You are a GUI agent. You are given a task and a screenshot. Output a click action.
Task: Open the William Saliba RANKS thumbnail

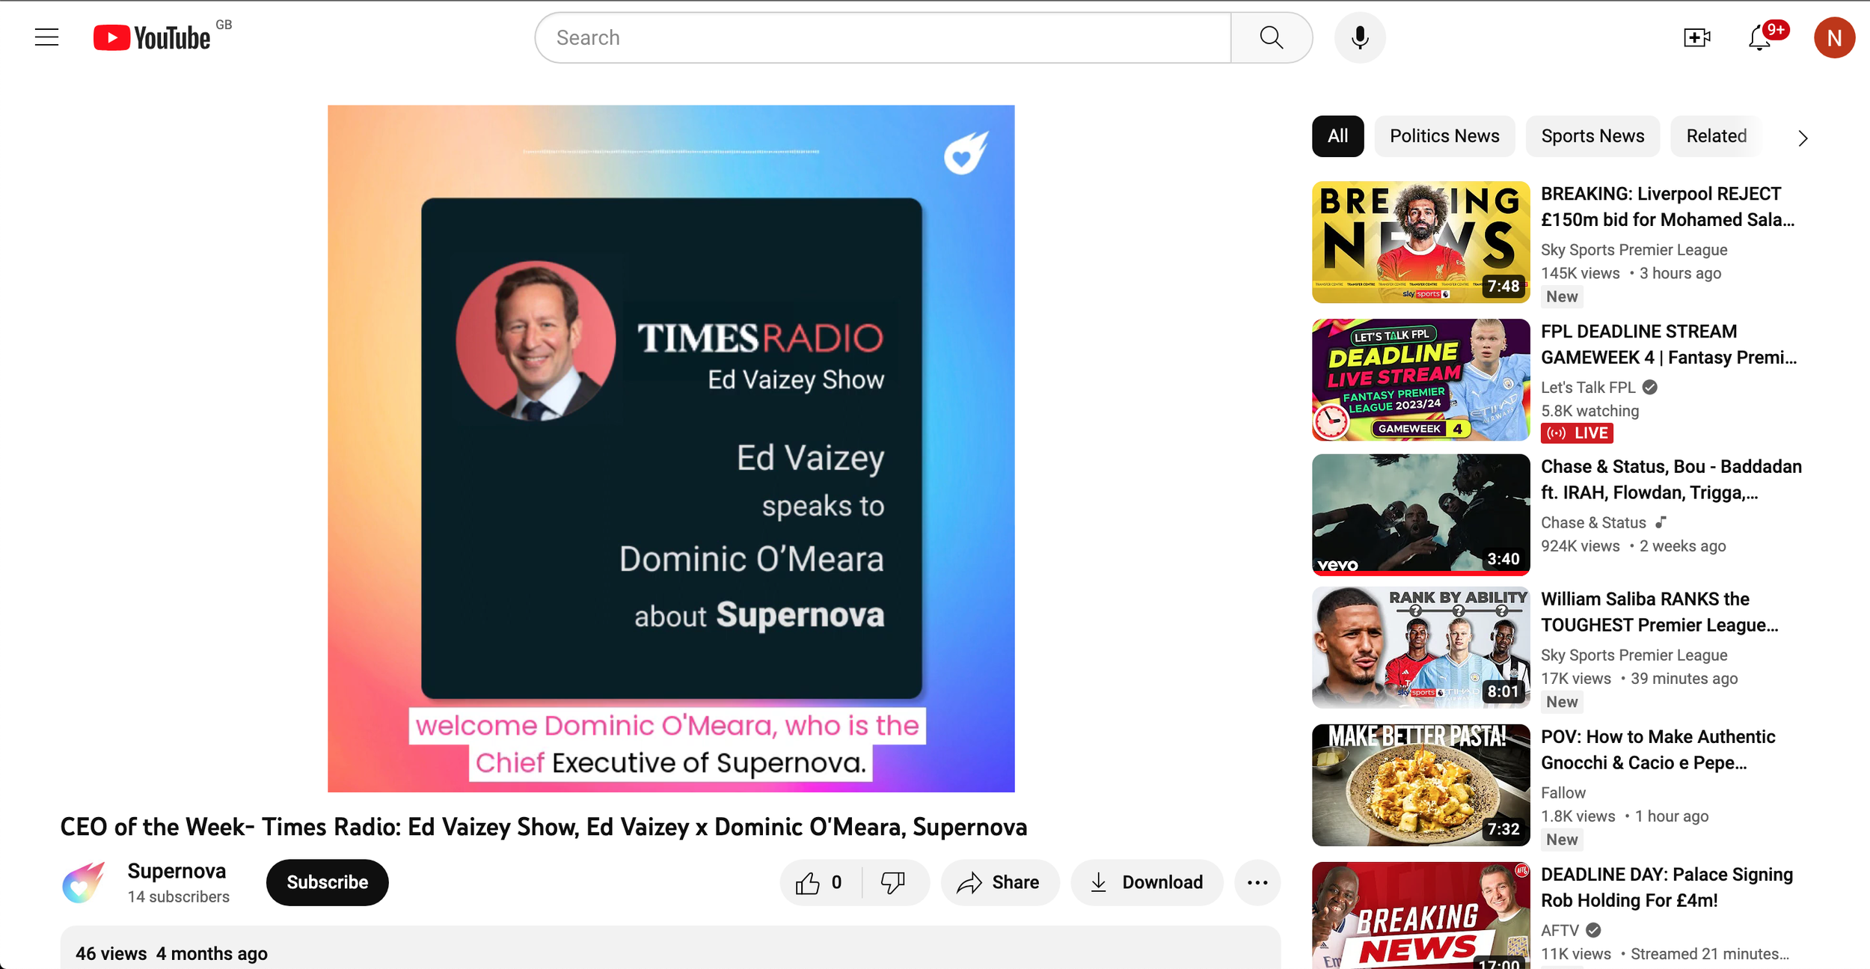point(1420,647)
